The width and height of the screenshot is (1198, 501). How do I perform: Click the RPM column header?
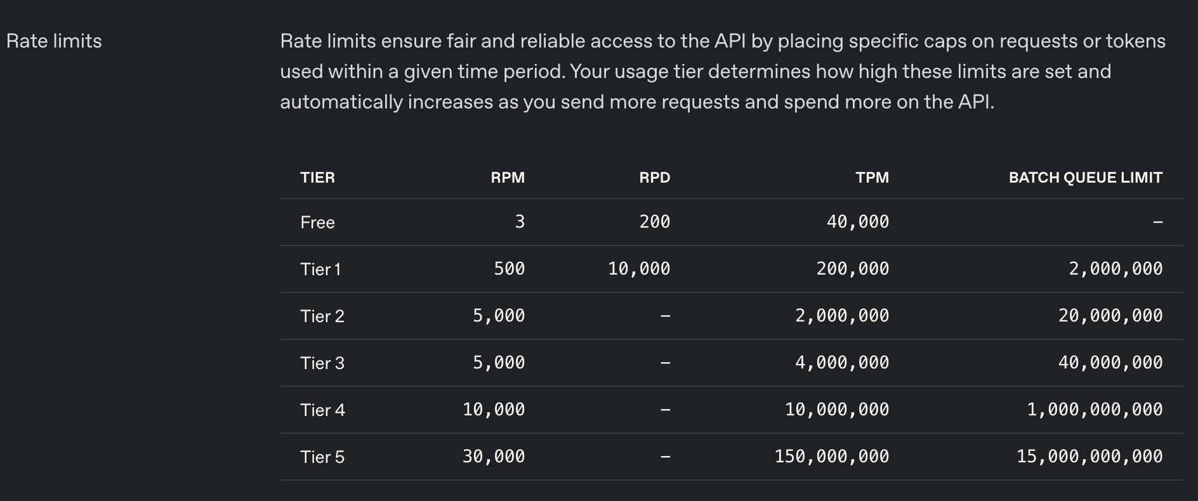click(508, 178)
